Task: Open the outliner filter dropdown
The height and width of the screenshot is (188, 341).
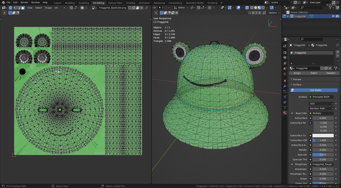Action: [x=331, y=7]
